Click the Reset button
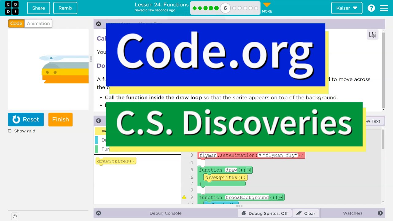Screen dimensions: 393x221 pos(26,119)
